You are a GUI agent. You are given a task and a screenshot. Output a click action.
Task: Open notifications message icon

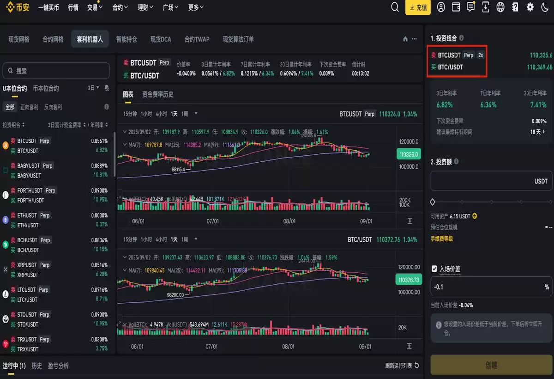(470, 7)
